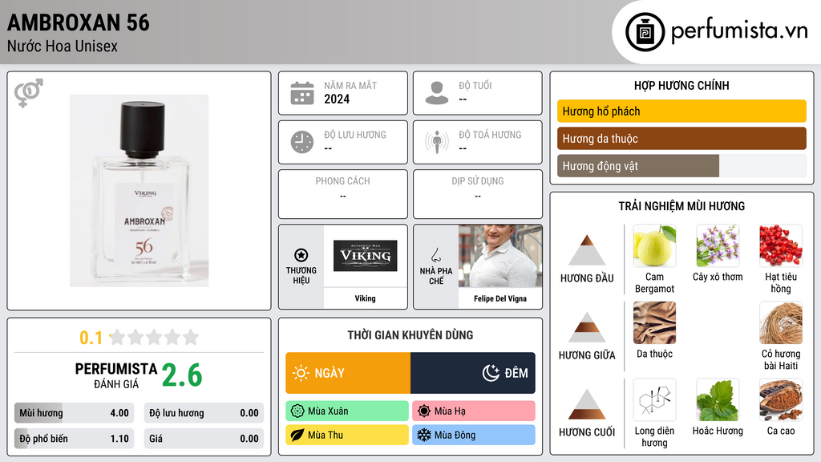Viewport: 821px width, 462px height.
Task: Click the Dịp sử dụng card
Action: pyautogui.click(x=478, y=194)
